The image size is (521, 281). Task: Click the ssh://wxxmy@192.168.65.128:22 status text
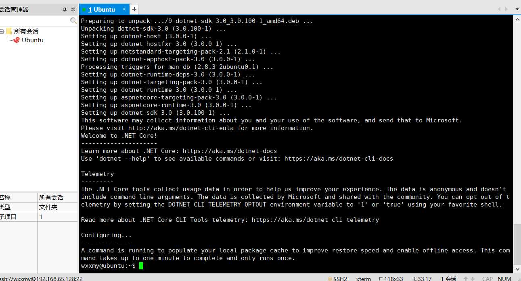tap(41, 279)
